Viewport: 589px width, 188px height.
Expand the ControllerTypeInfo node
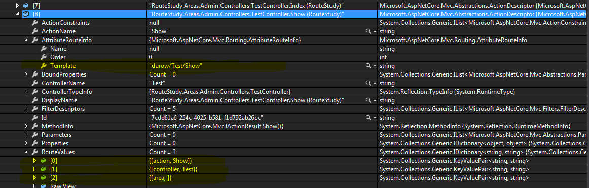coord(26,92)
